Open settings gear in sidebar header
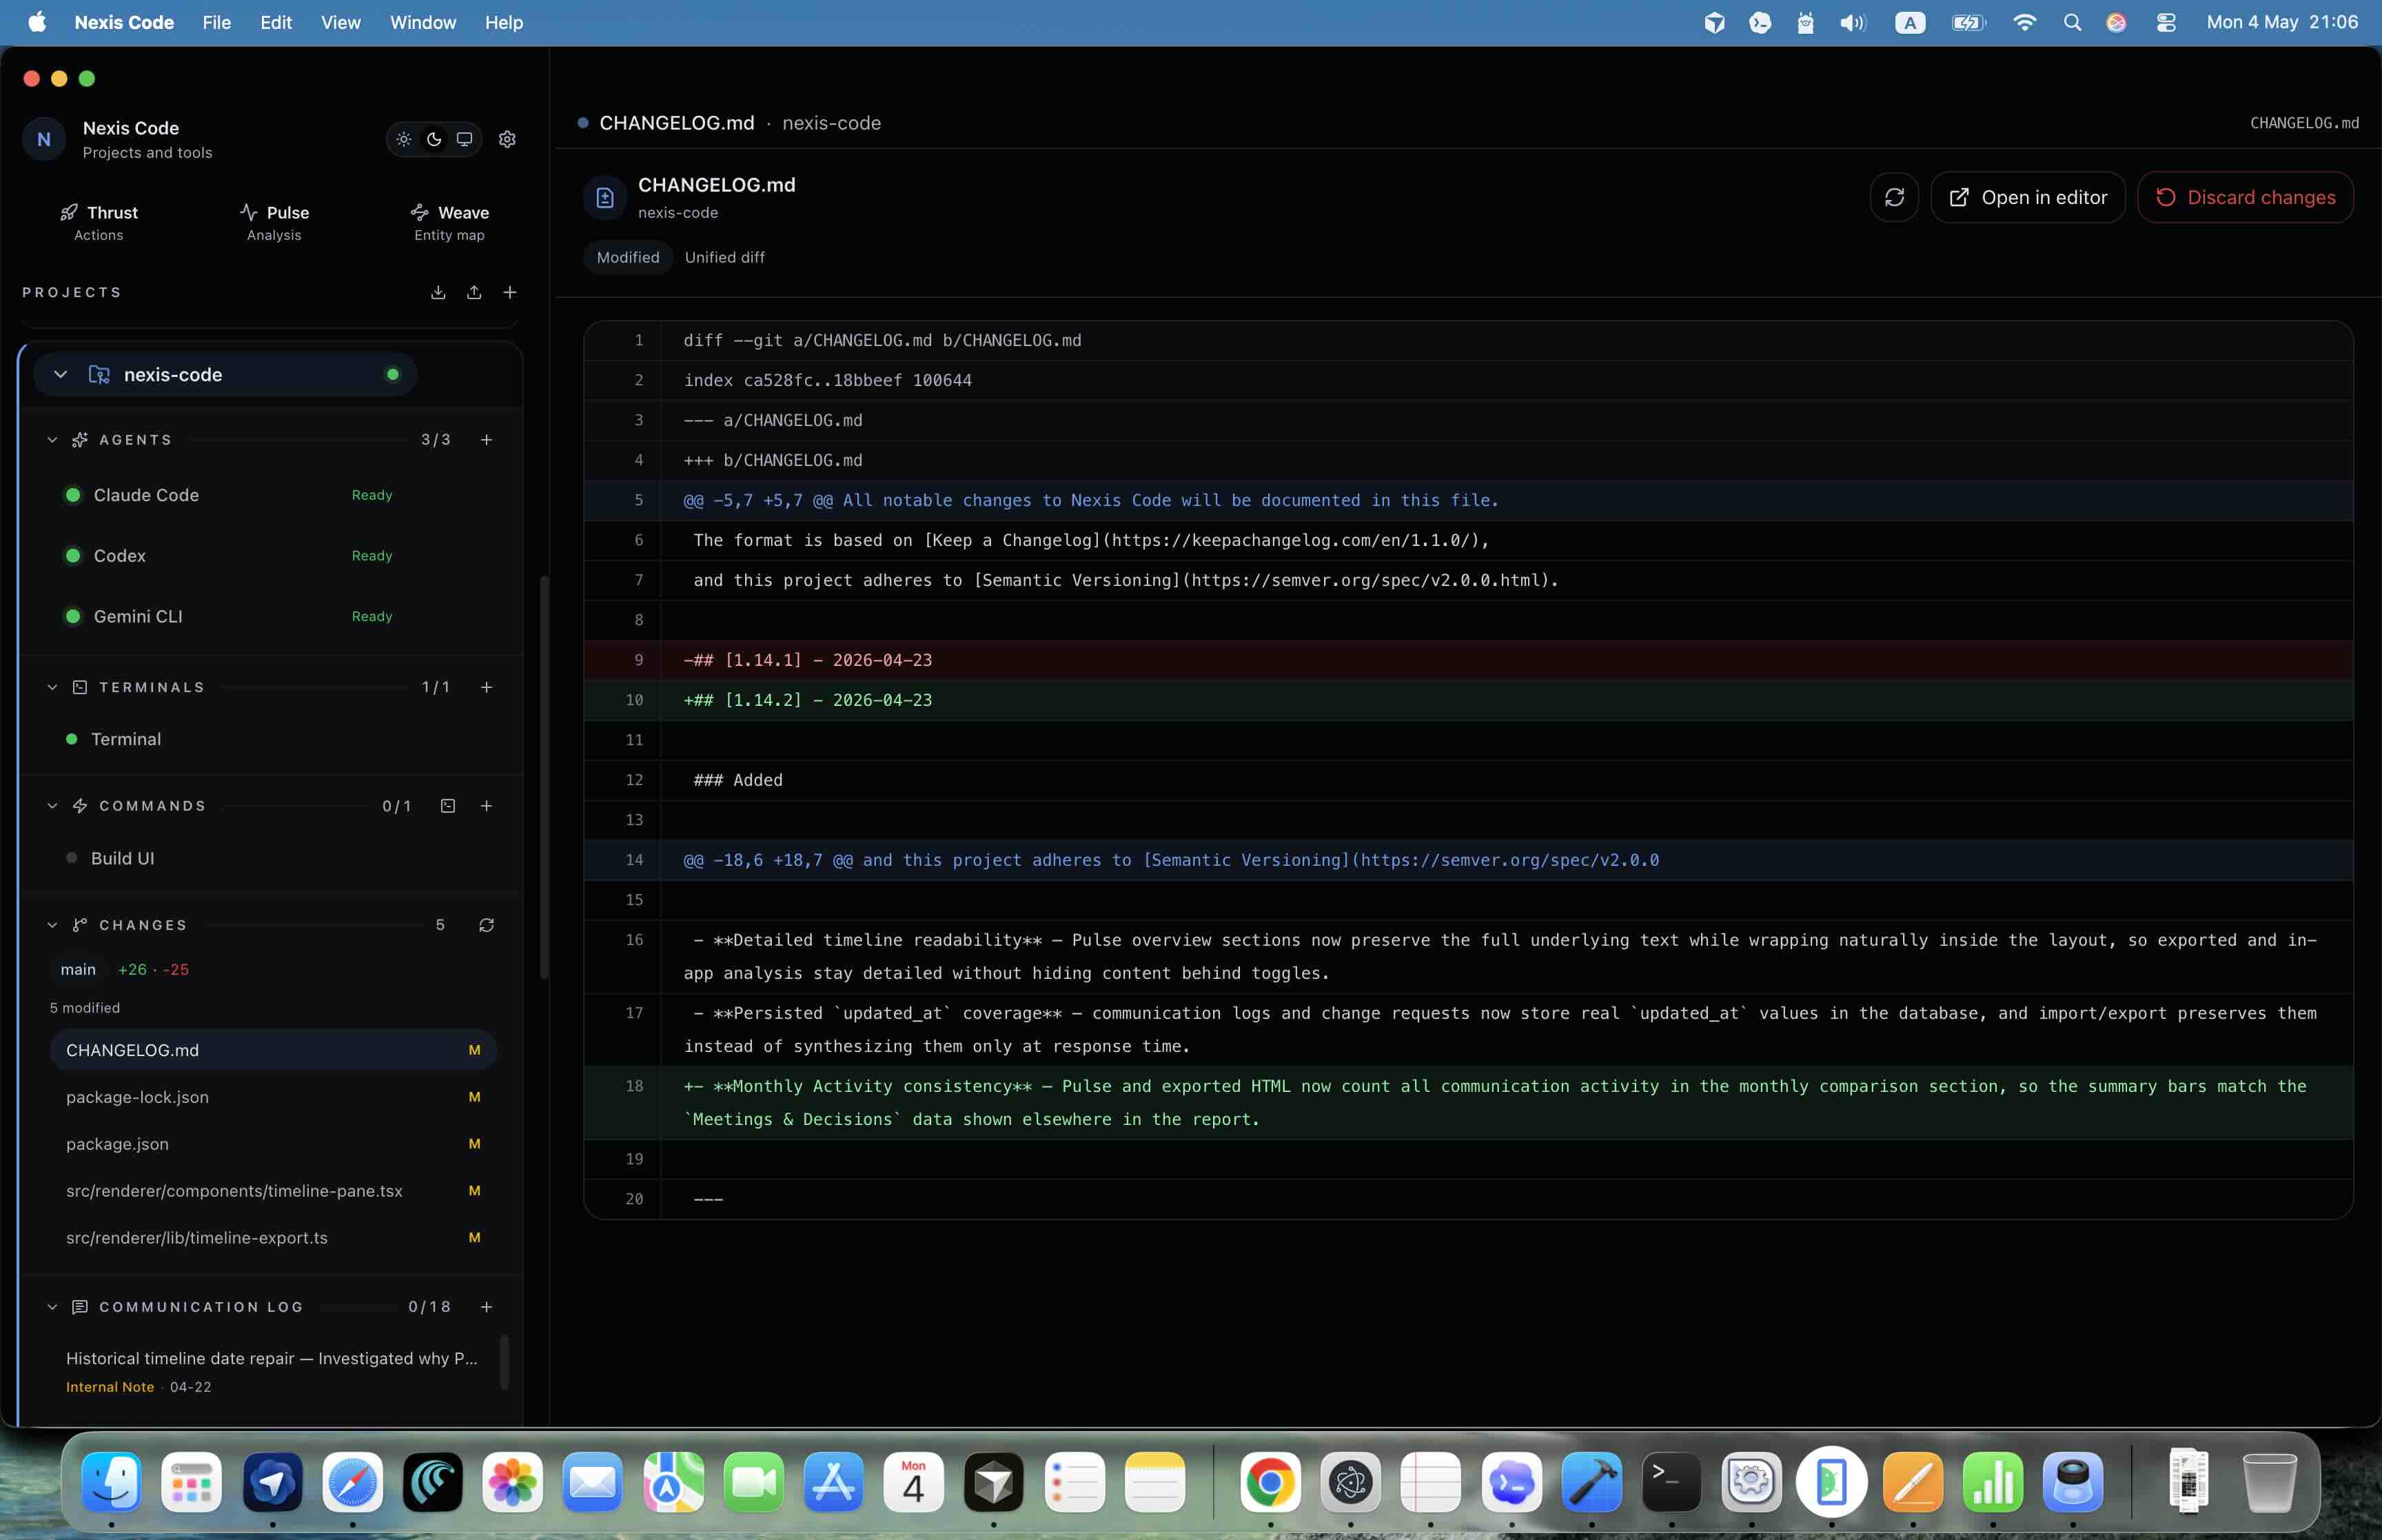The width and height of the screenshot is (2382, 1540). click(507, 139)
